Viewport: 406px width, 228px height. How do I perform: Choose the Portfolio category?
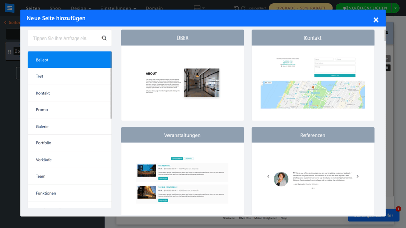pyautogui.click(x=70, y=143)
